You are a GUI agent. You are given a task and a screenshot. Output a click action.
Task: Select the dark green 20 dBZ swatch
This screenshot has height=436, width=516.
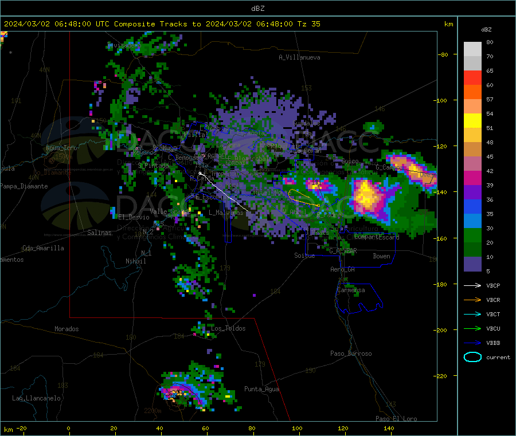472,249
